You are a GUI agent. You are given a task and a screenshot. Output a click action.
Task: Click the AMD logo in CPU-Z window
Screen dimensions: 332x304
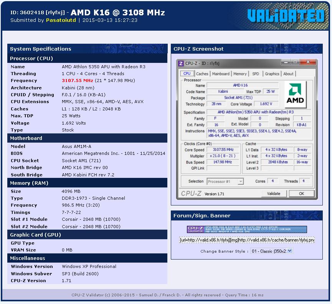coord(295,94)
